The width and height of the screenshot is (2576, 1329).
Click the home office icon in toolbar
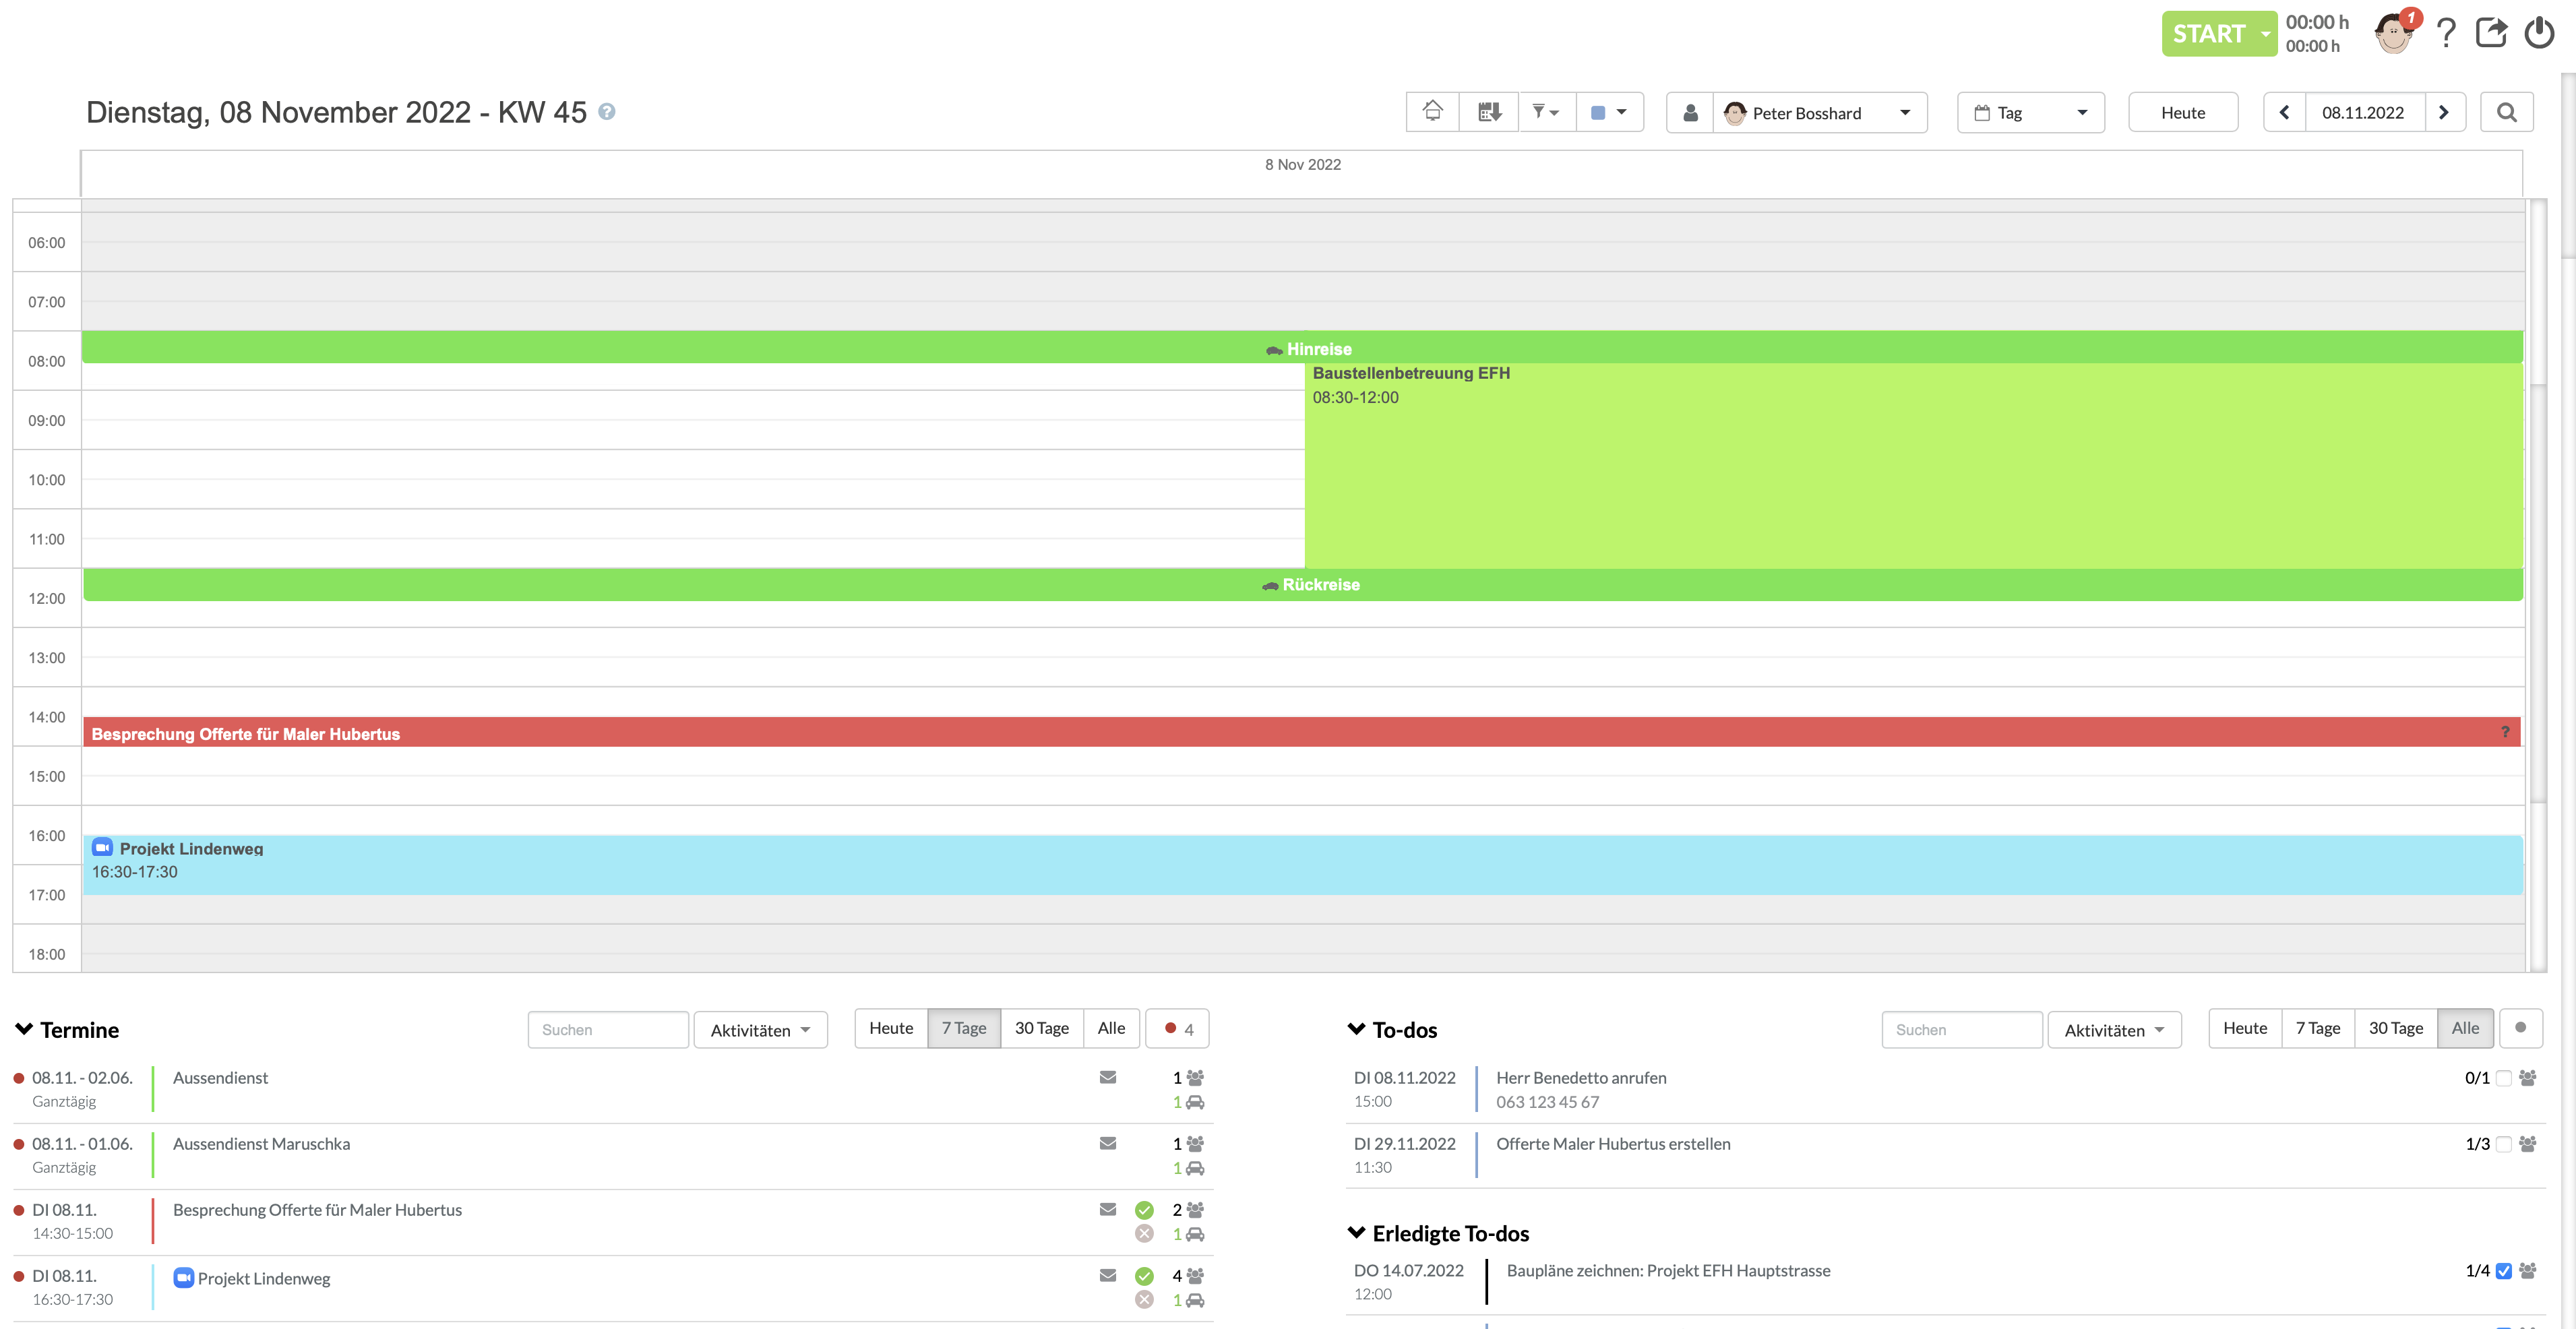[x=1432, y=112]
